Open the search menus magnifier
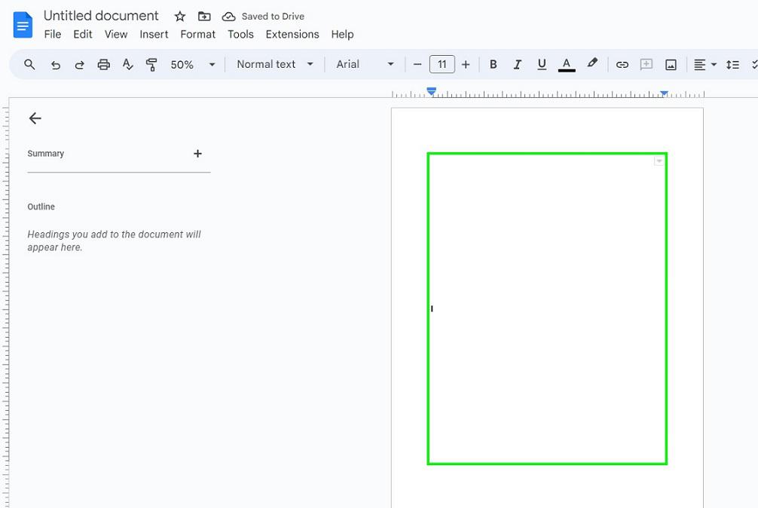 (x=29, y=64)
